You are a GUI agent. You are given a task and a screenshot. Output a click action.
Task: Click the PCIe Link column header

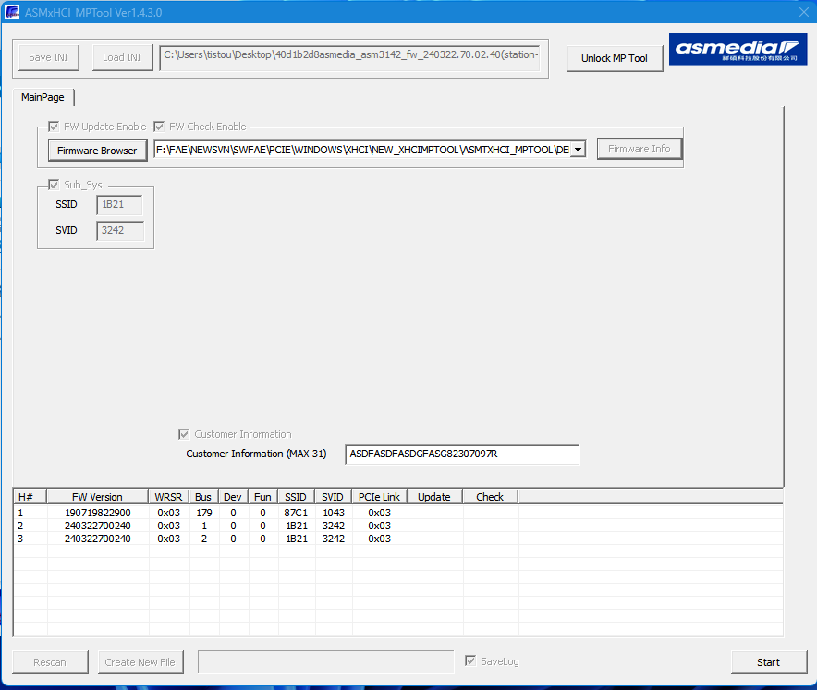(x=379, y=497)
